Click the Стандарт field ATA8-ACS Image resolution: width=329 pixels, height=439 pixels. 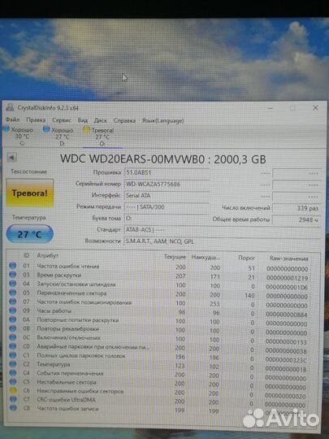coord(223,229)
